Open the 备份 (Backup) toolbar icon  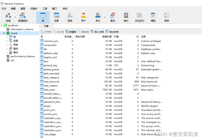[126, 17]
